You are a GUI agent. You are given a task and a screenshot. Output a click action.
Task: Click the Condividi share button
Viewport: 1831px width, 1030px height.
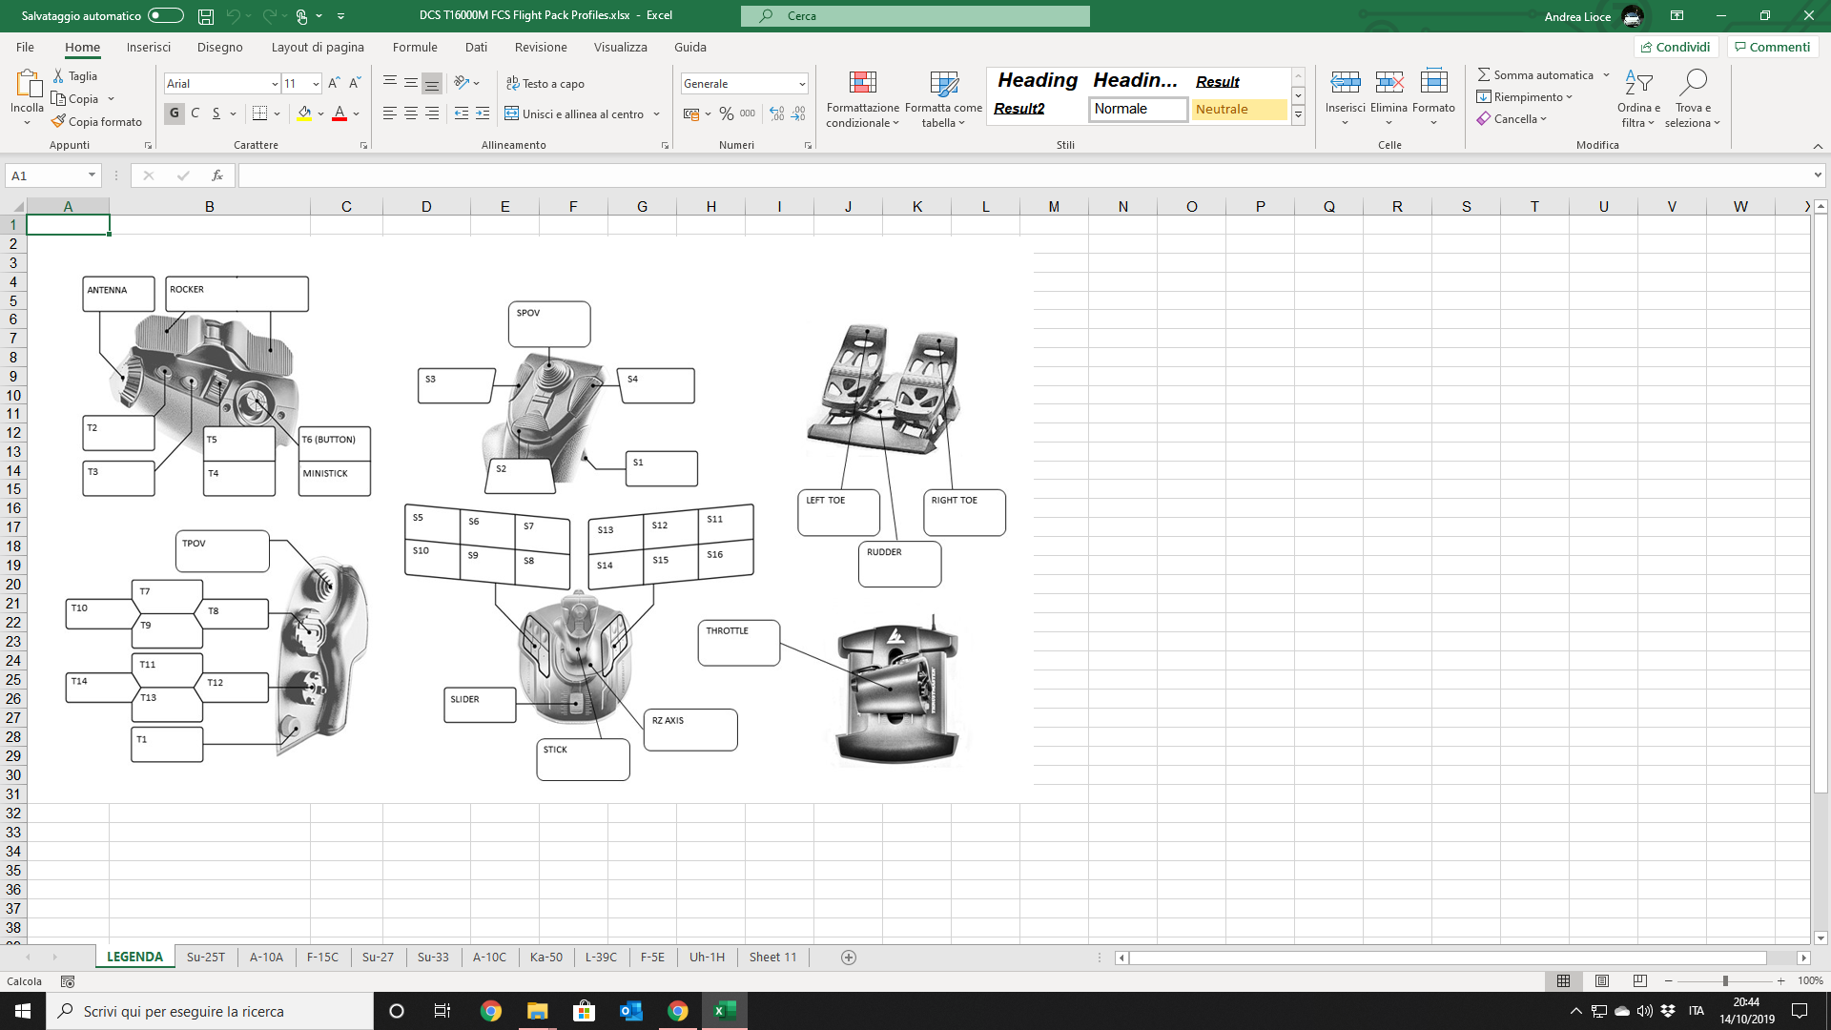(x=1676, y=47)
